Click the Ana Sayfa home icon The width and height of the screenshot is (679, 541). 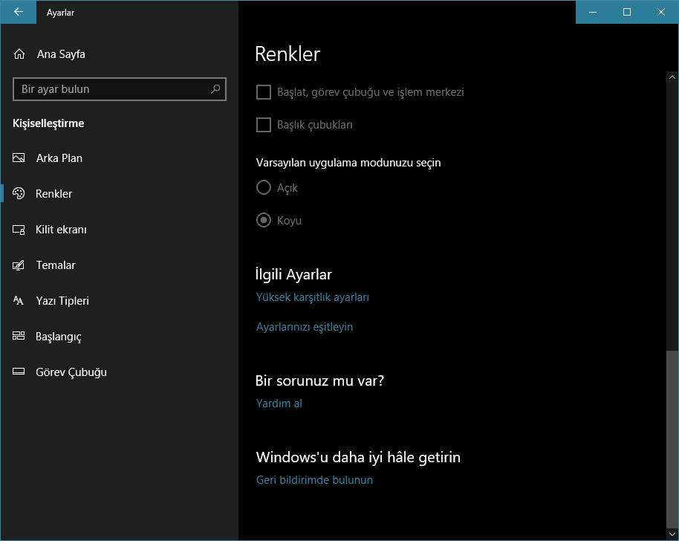tap(19, 54)
